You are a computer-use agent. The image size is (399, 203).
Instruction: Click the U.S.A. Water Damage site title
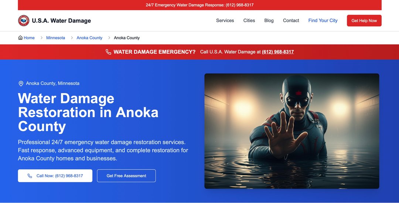(61, 21)
